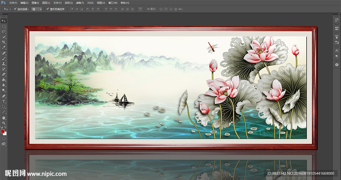Open the 3D(D) menu
The height and width of the screenshot is (180, 341).
click(x=90, y=3)
